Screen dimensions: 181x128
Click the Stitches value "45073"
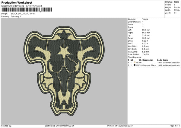[176, 2]
